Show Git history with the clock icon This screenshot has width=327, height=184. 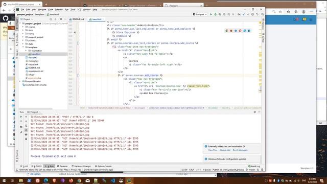click(252, 14)
